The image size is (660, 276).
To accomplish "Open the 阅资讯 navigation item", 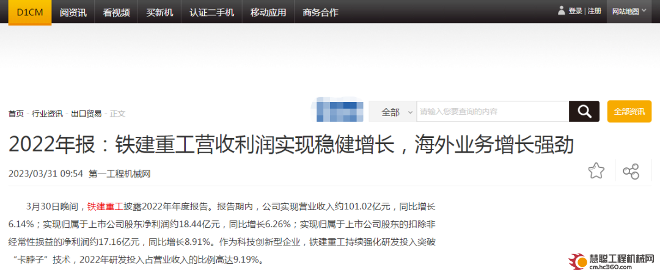I will [x=73, y=12].
